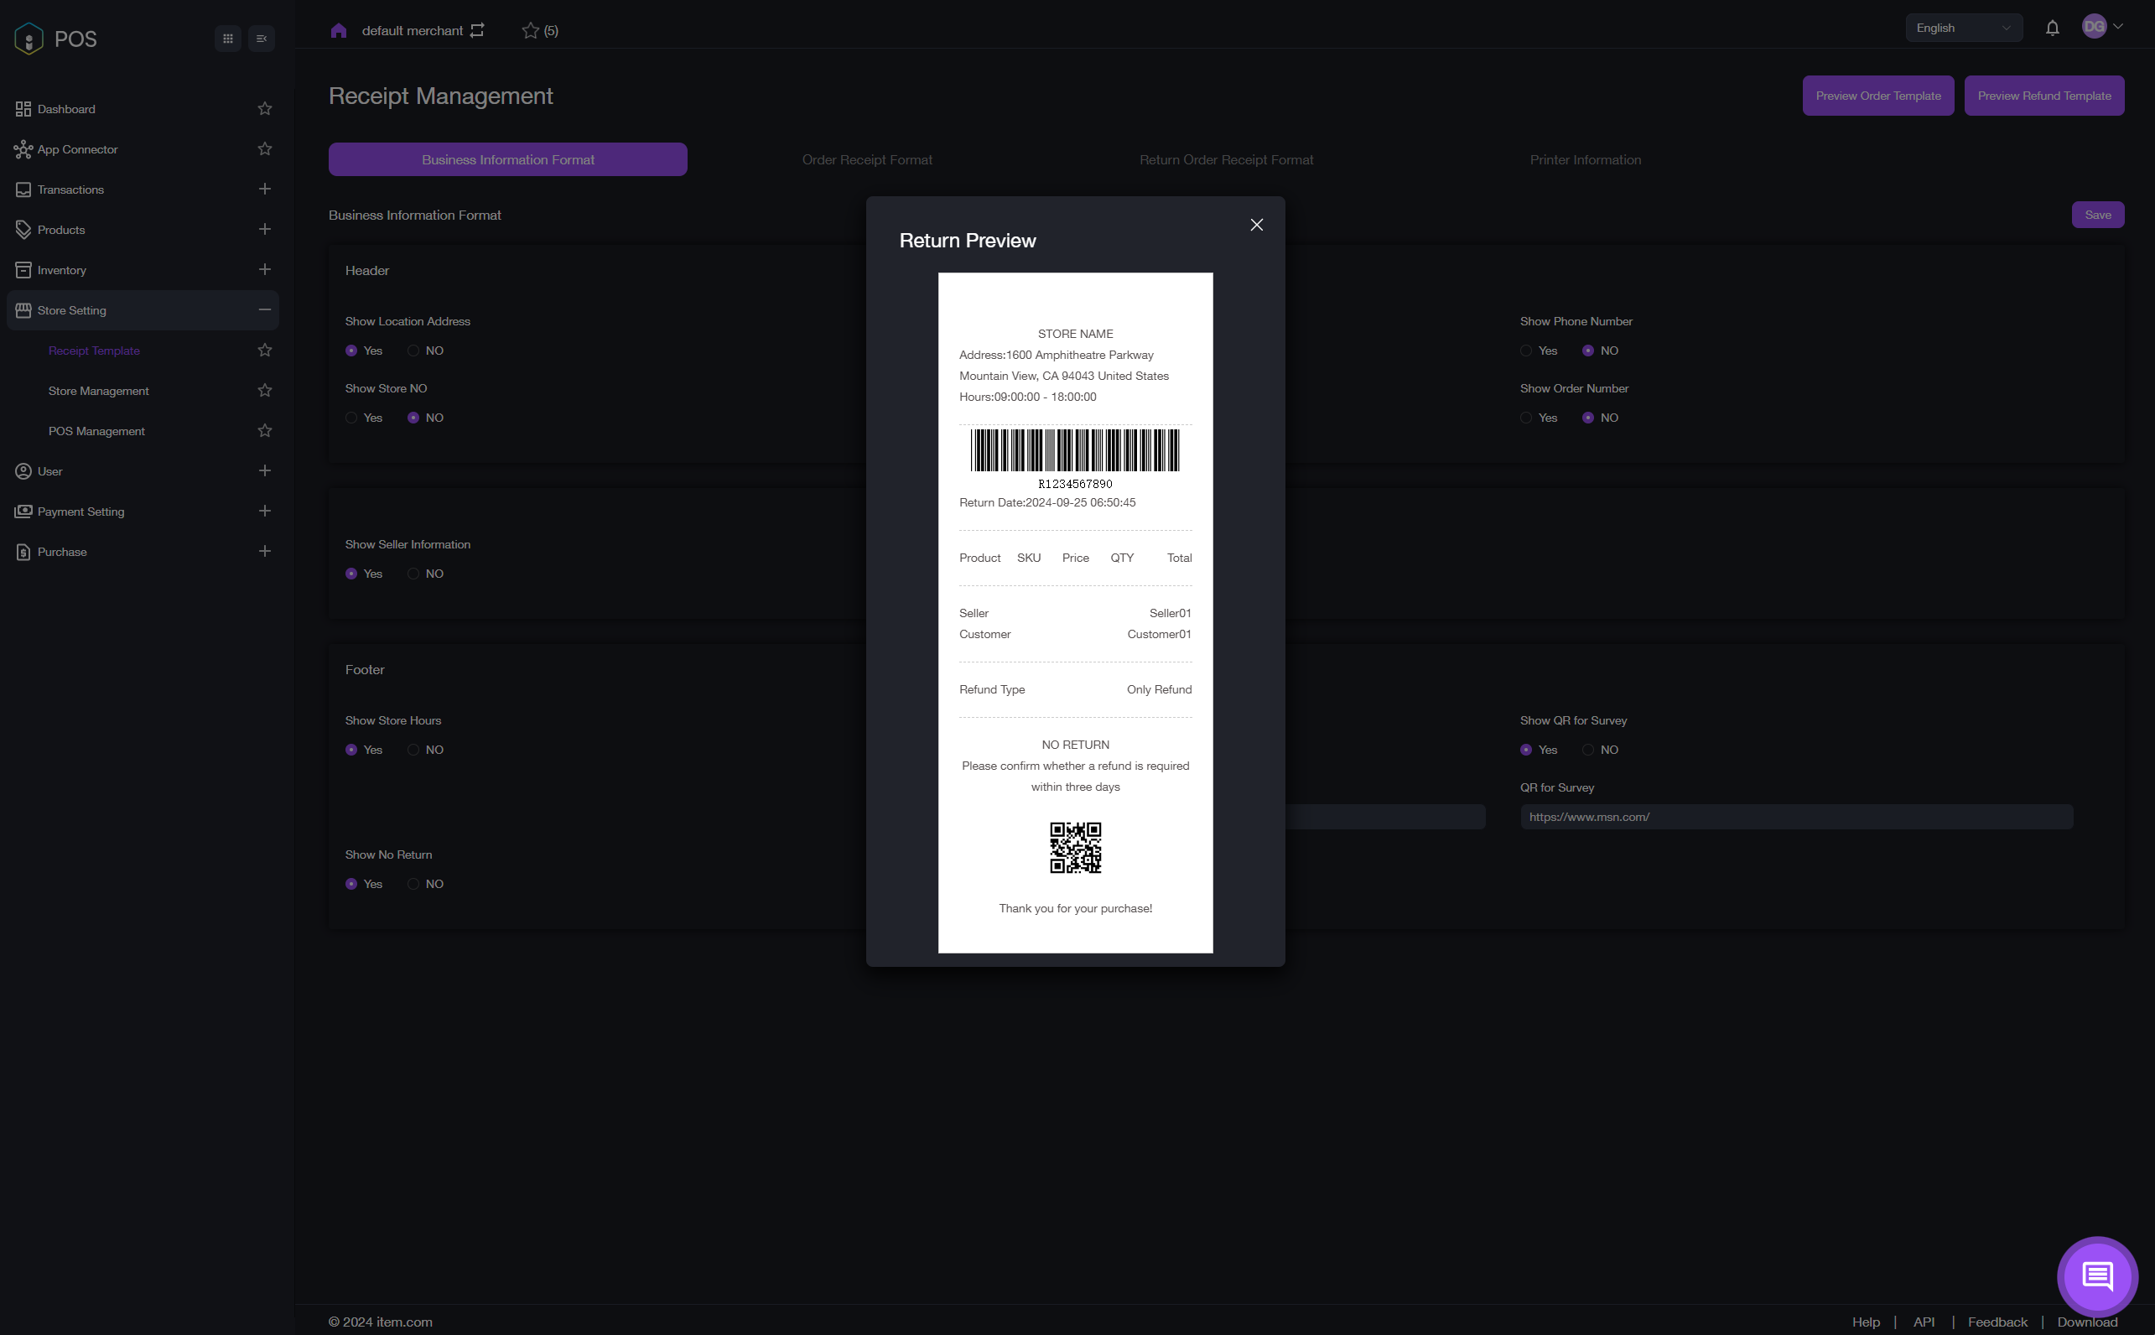Screen dimensions: 2155x1335
Task: Disable Show Store Hours
Action: [x=413, y=750]
